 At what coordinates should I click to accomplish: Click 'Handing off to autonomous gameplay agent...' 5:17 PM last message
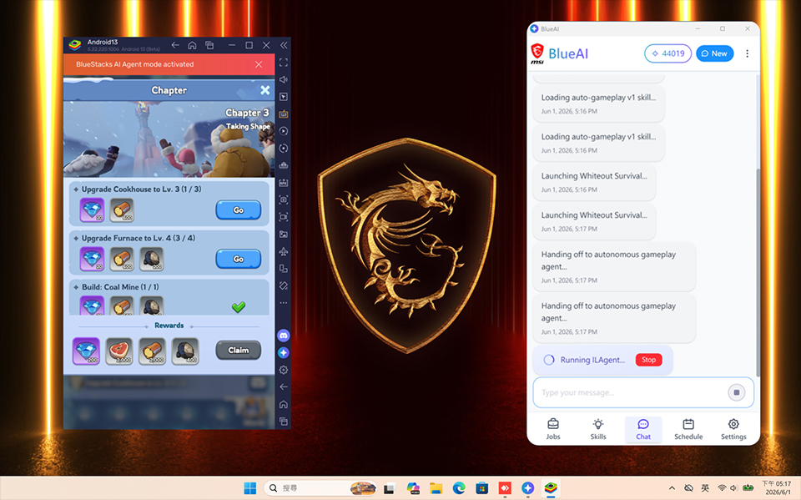[614, 318]
